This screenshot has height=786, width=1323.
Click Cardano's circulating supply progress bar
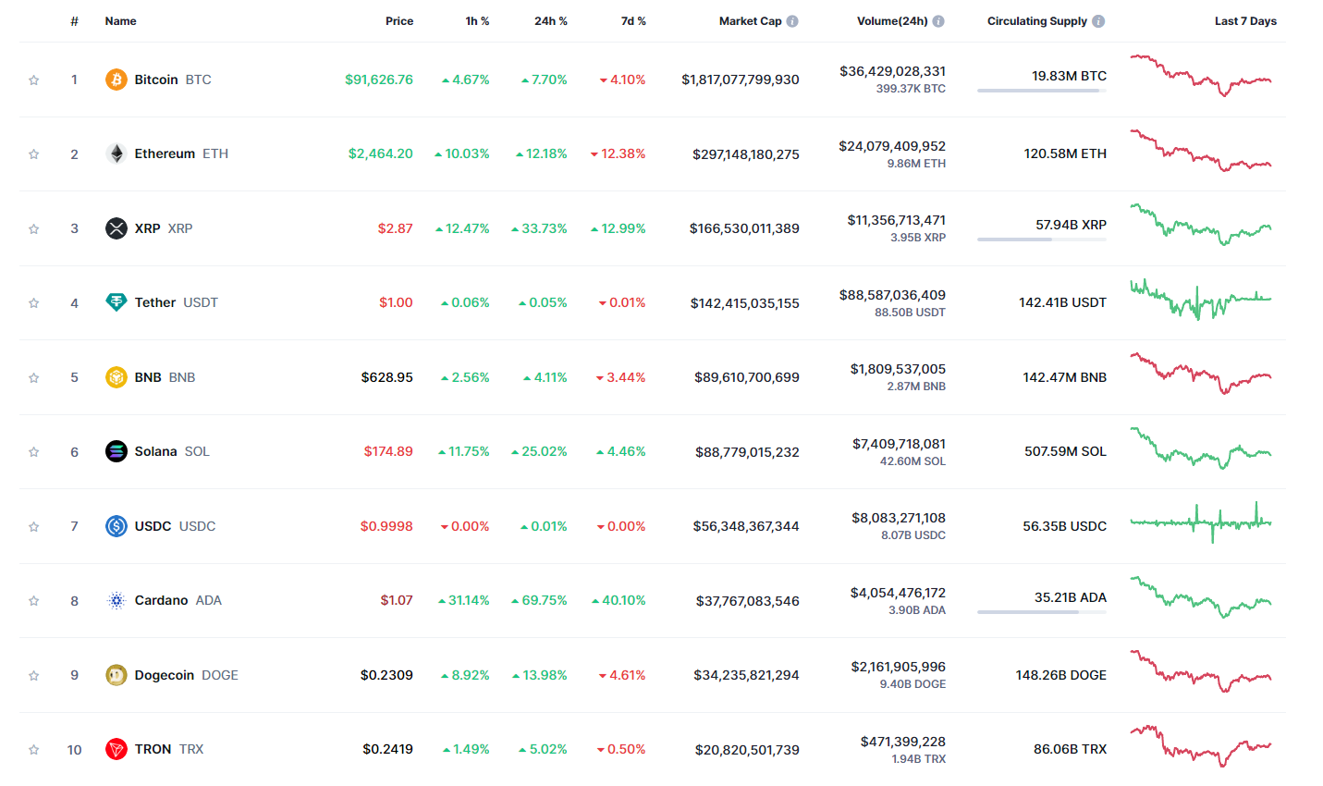point(1042,612)
